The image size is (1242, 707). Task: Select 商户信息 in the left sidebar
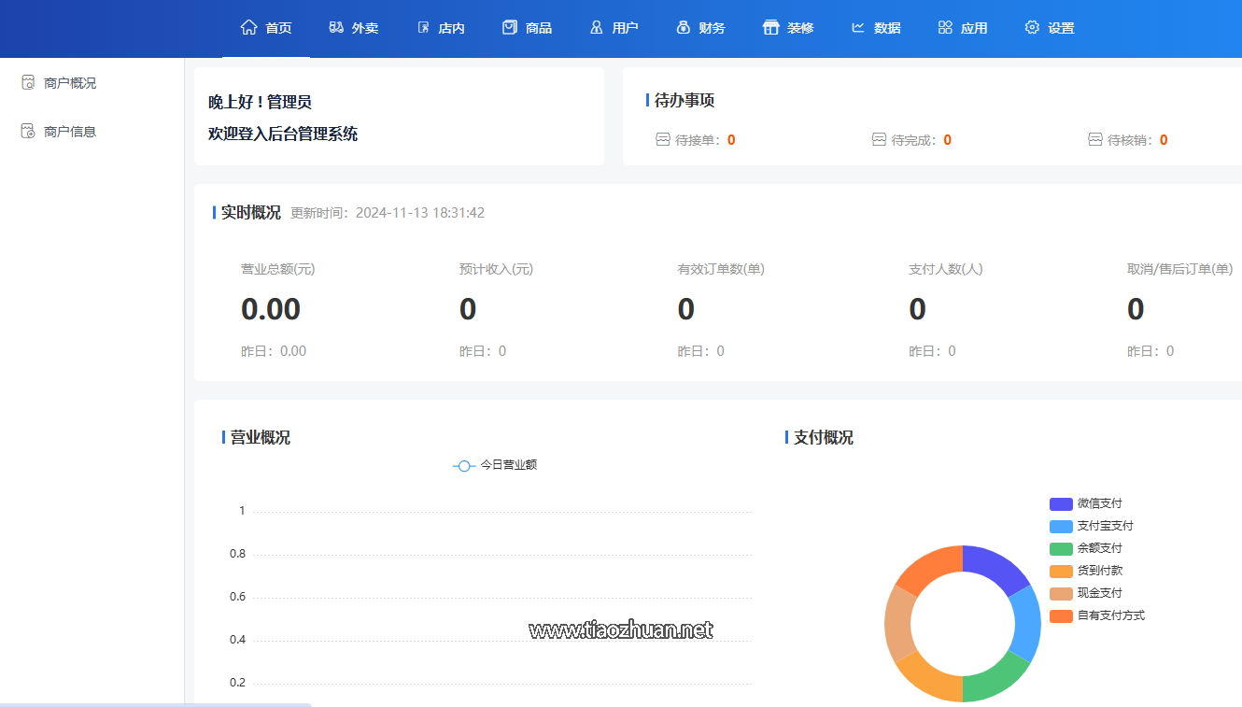[69, 132]
